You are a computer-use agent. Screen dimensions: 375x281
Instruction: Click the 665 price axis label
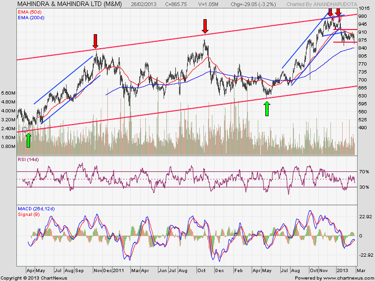(x=363, y=88)
